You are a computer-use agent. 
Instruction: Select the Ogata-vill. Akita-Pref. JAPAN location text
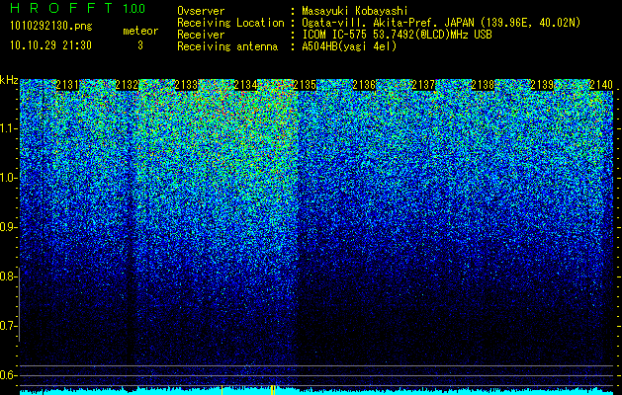point(441,23)
